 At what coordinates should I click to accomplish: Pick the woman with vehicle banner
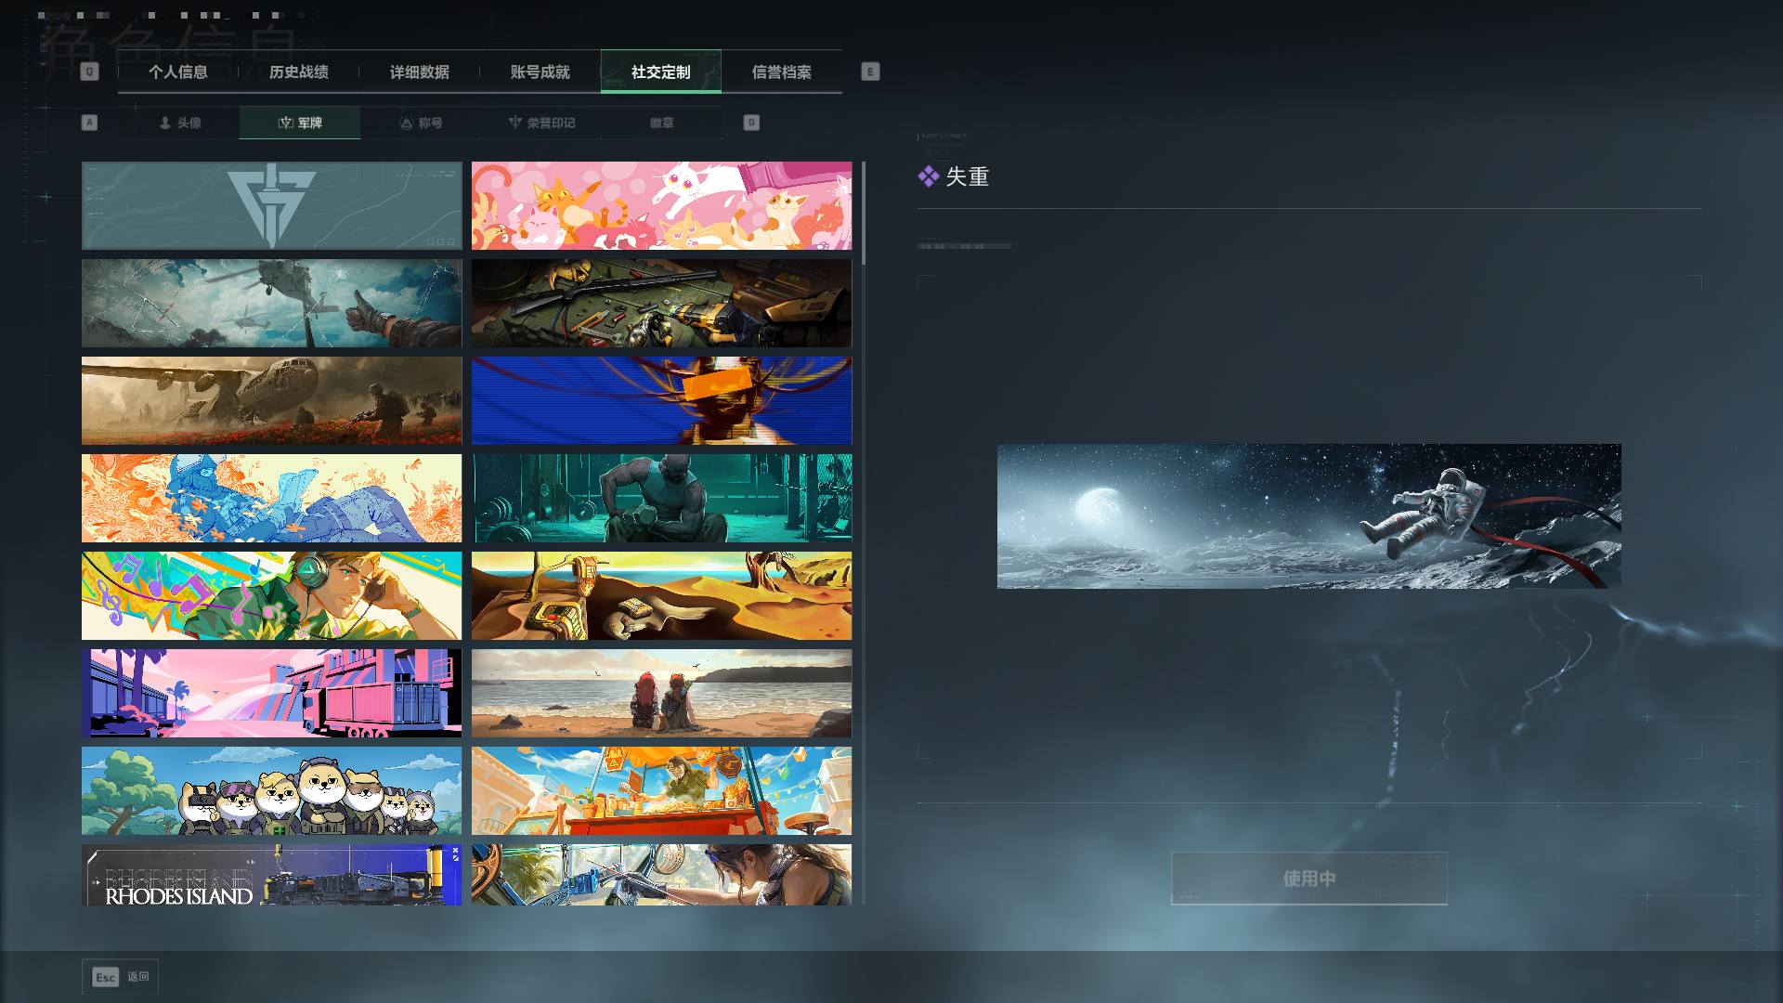661,875
